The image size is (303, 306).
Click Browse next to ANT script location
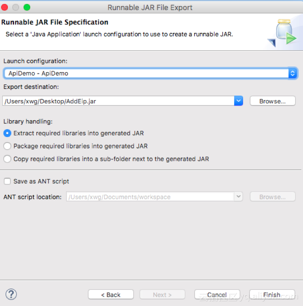point(272,197)
